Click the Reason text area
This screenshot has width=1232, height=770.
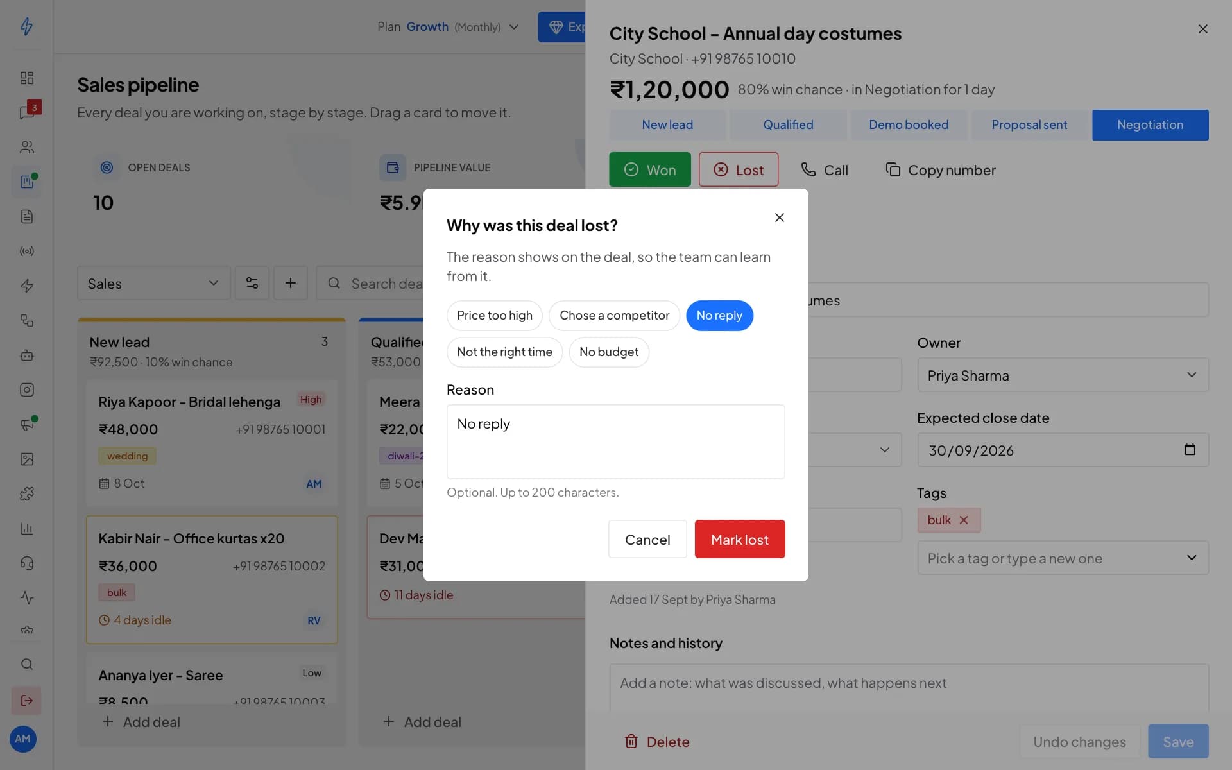tap(616, 441)
